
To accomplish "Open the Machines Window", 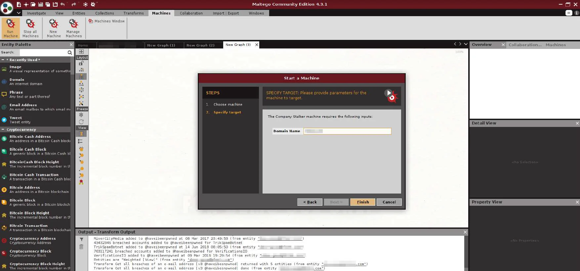I will pyautogui.click(x=106, y=21).
